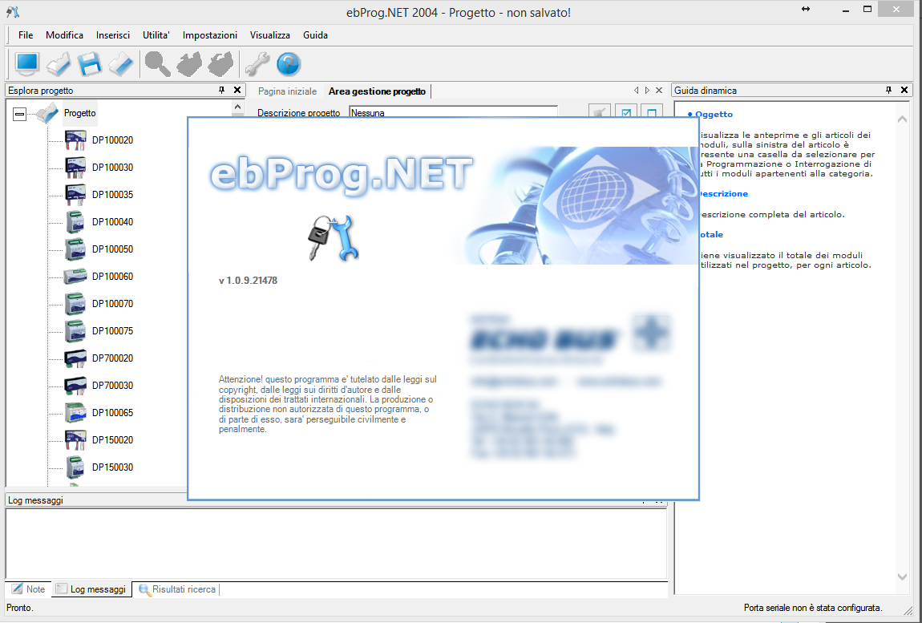Click the Progetto root folder icon

coord(47,113)
